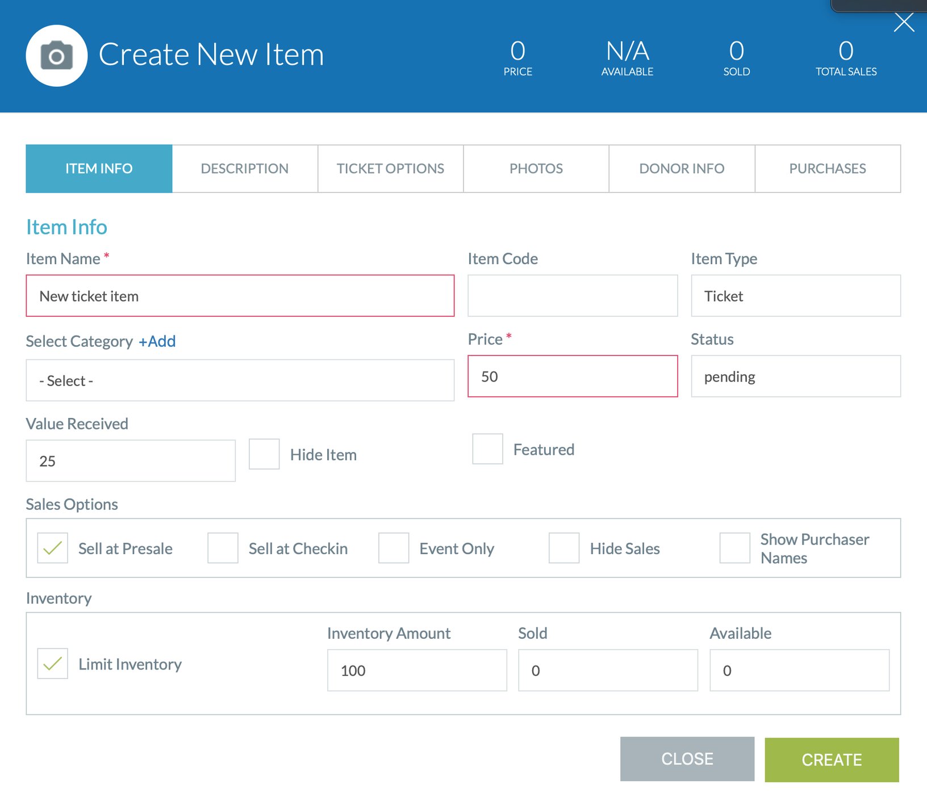Select the ITEM INFO tab
Screen dimensions: 927x808
click(x=98, y=168)
